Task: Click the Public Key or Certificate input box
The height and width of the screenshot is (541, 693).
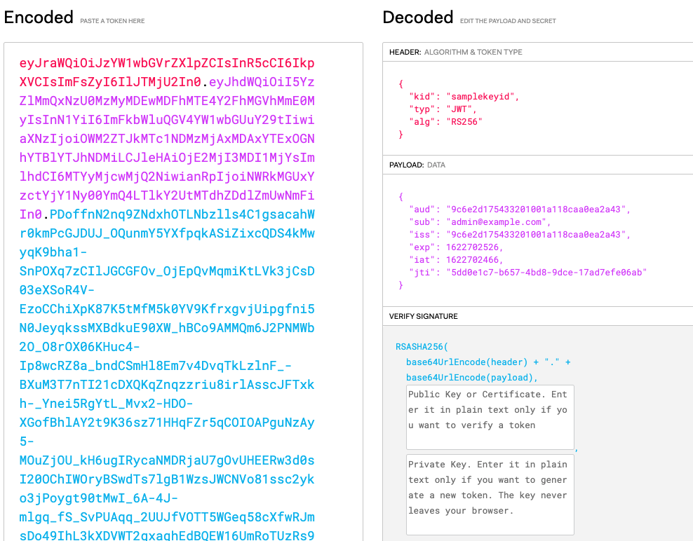Action: 490,418
